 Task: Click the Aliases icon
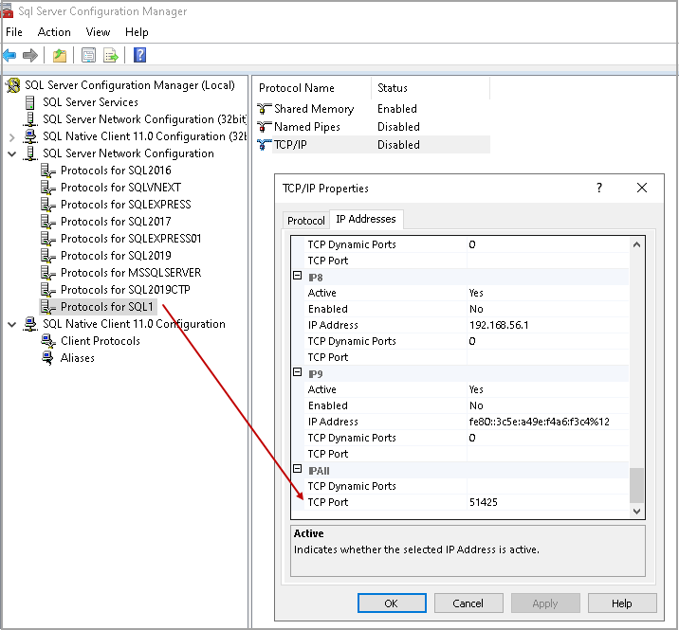[47, 358]
